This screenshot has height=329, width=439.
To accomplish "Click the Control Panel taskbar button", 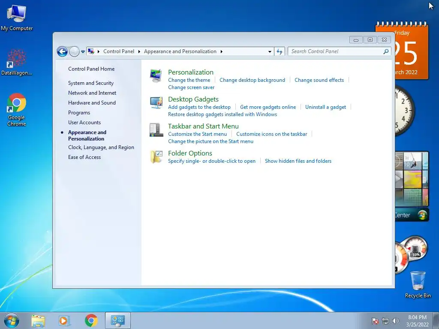I will pyautogui.click(x=118, y=320).
